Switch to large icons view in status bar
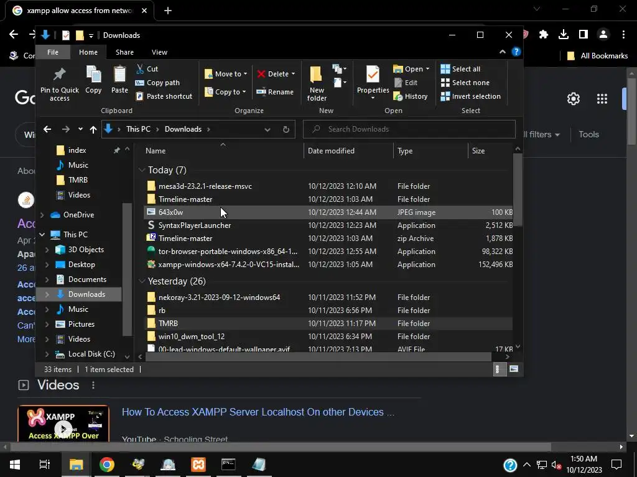Image resolution: width=637 pixels, height=477 pixels. (514, 369)
